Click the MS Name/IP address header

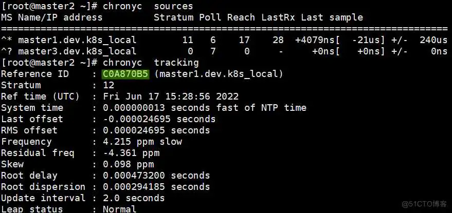[x=51, y=17]
